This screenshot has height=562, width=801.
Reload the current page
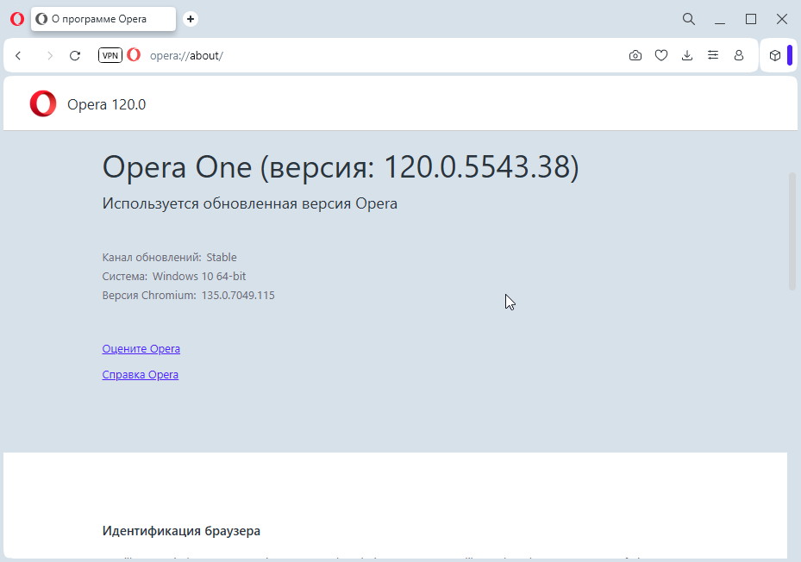pyautogui.click(x=75, y=56)
